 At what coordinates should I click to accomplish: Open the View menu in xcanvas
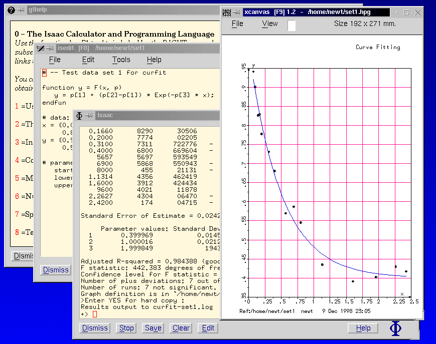tap(269, 24)
